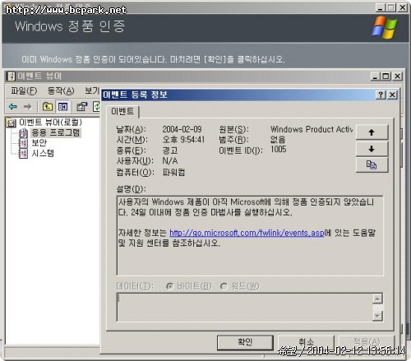Open the 파일(F) menu
This screenshot has height=361, width=411.
pyautogui.click(x=24, y=90)
